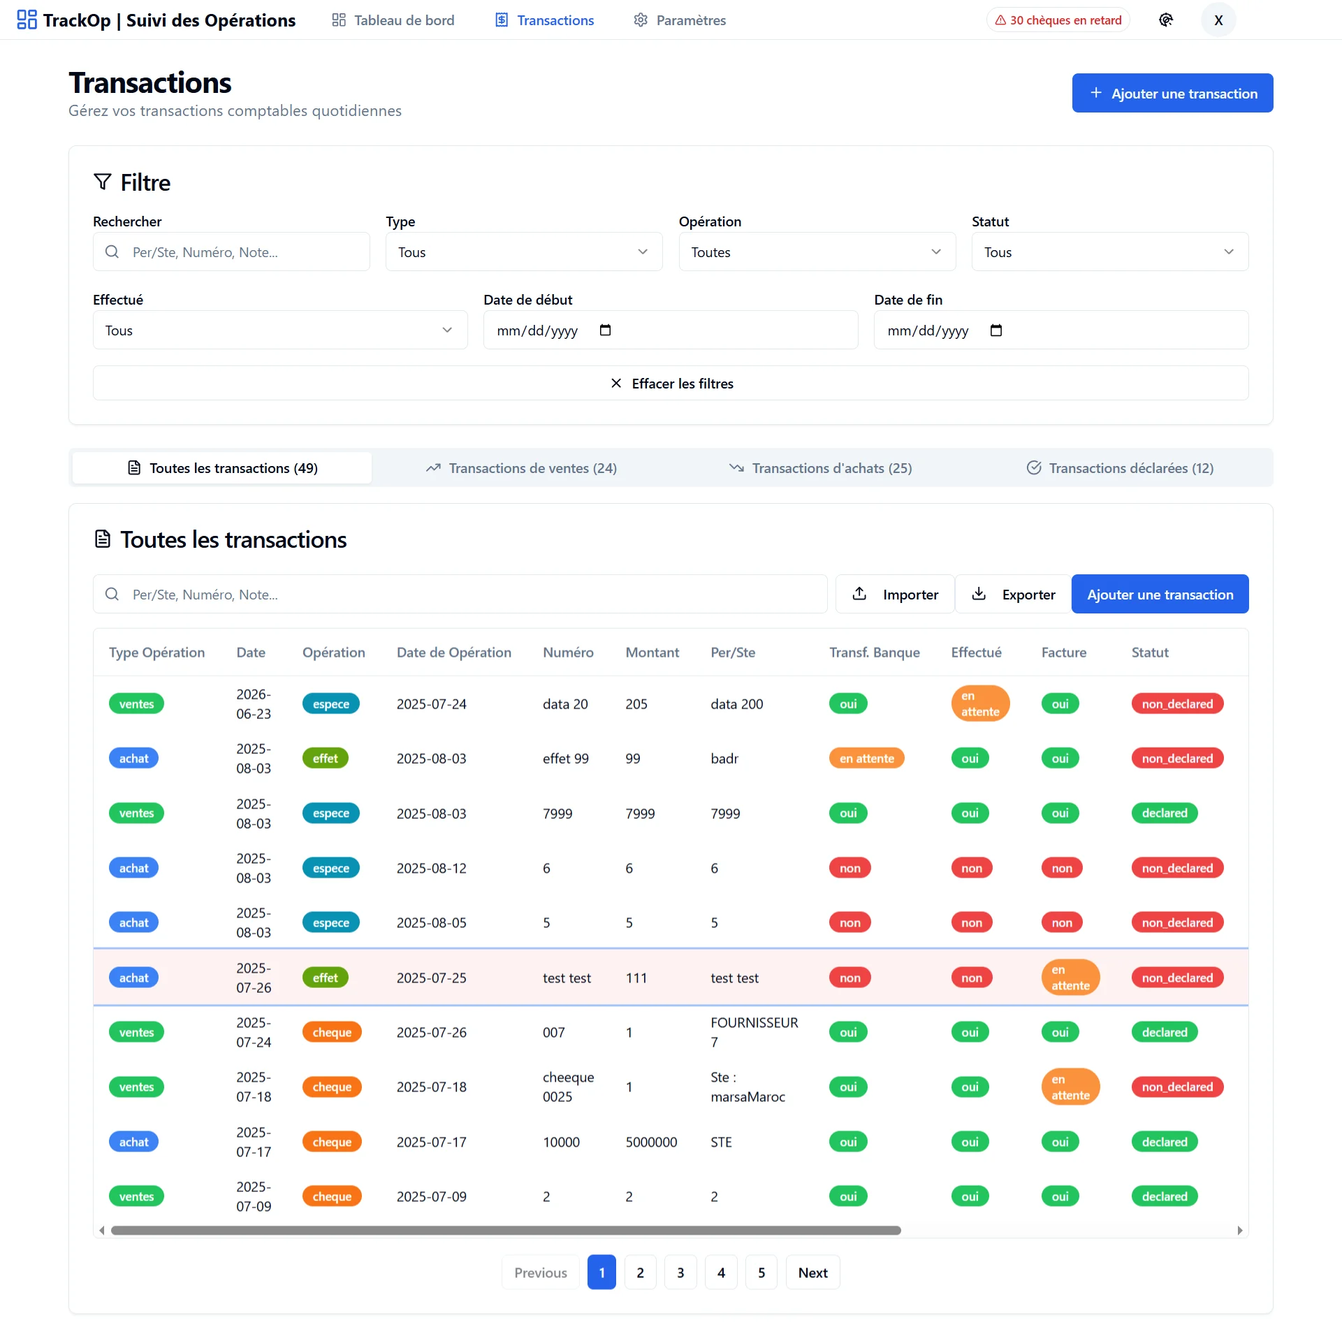Switch to Transactions de ventes tab

(521, 468)
